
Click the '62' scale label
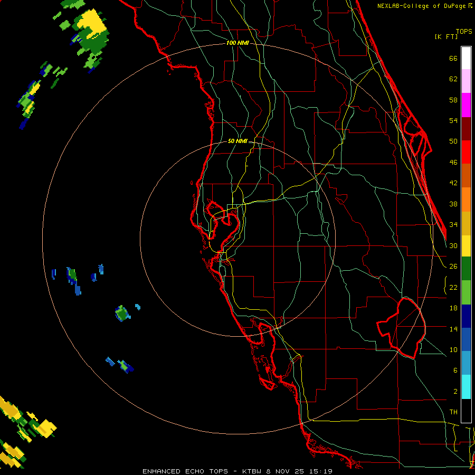453,79
